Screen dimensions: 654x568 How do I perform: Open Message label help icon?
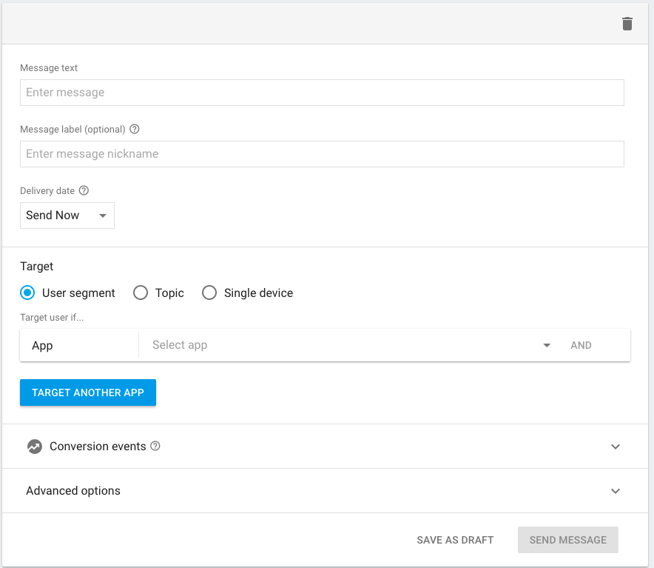point(135,129)
